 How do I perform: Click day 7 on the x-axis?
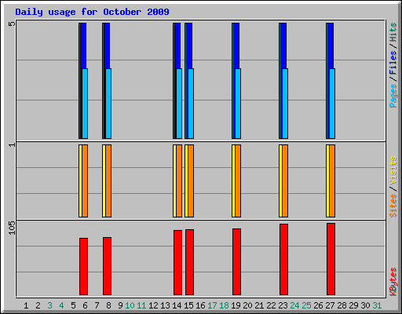click(97, 305)
